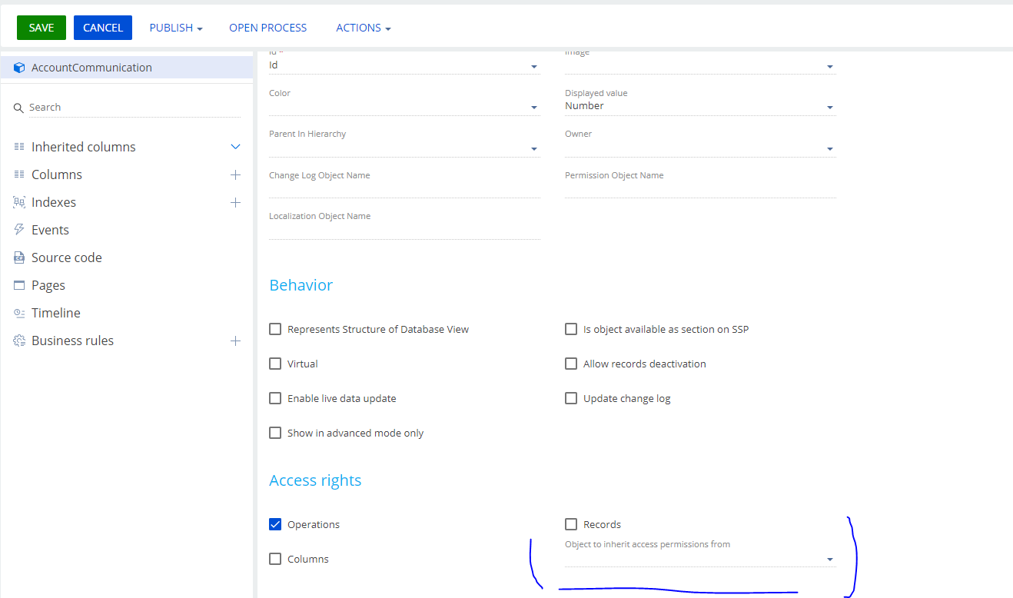
Task: Open the Publish menu
Action: click(x=175, y=27)
